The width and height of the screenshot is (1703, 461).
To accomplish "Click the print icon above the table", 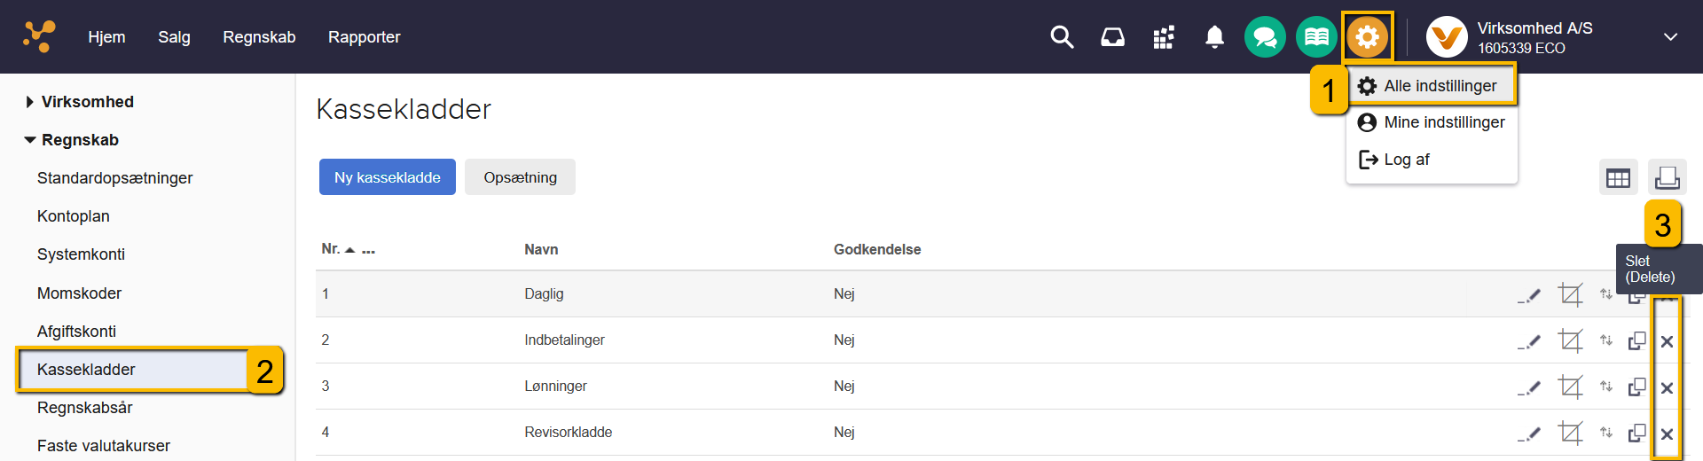I will click(1667, 177).
